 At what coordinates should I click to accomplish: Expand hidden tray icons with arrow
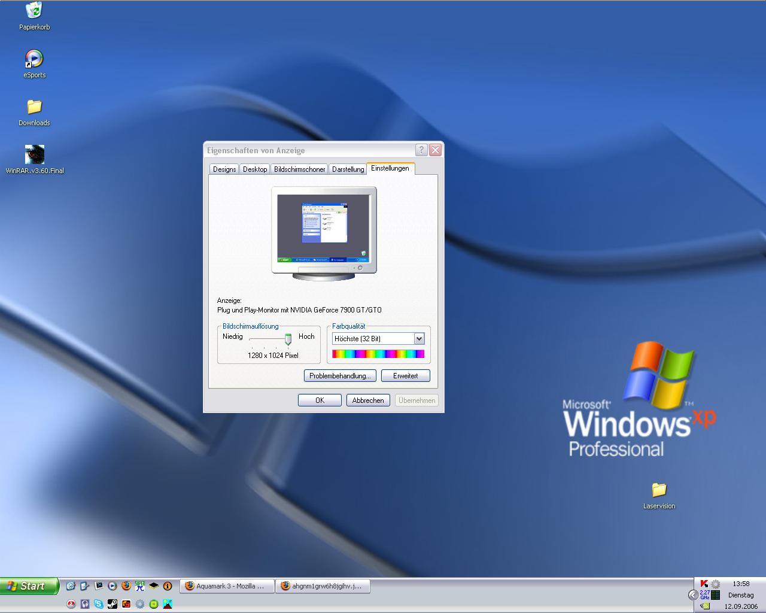[694, 595]
